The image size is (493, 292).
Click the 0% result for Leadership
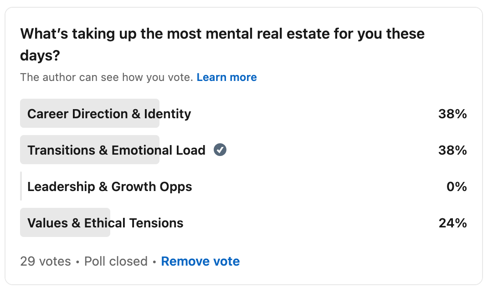click(457, 186)
